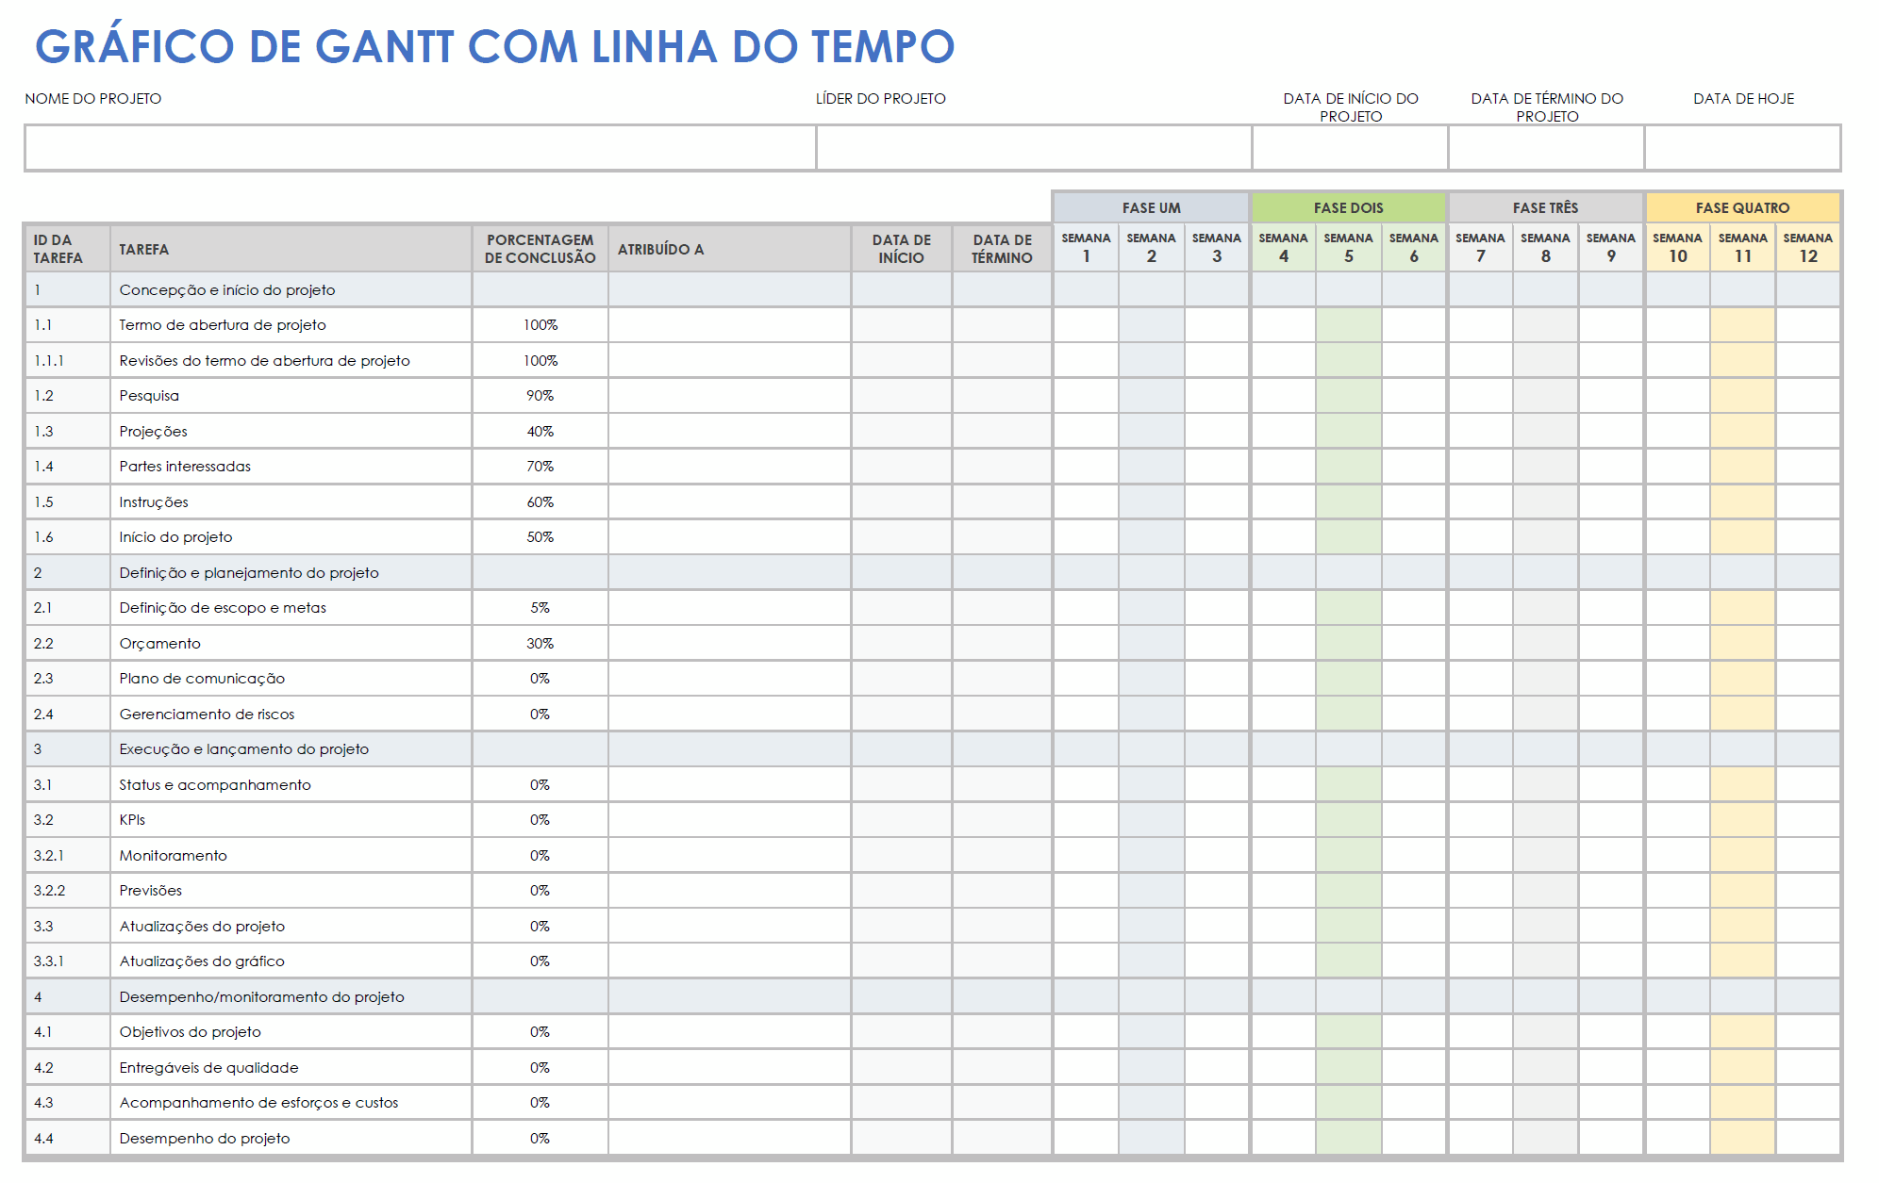Image resolution: width=1879 pixels, height=1183 pixels.
Task: Select the SEMANA 8 header cell
Action: tap(1545, 248)
